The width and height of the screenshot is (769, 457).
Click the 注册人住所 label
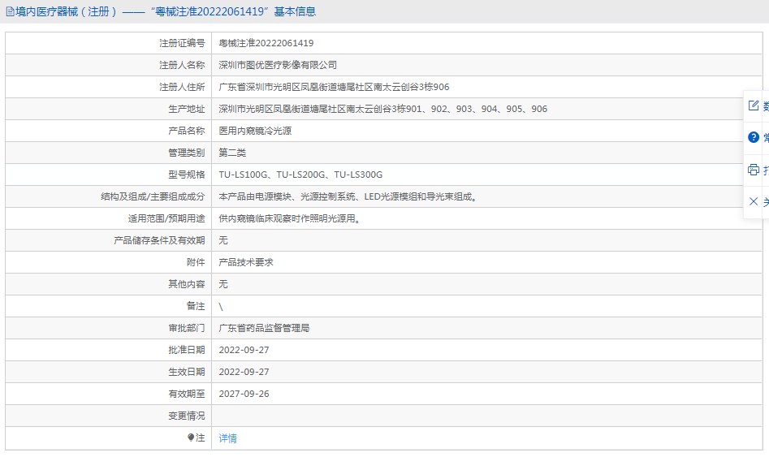click(181, 88)
